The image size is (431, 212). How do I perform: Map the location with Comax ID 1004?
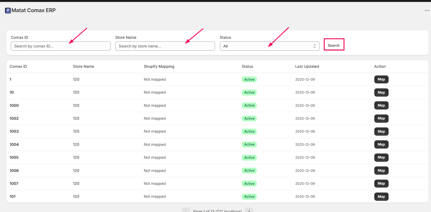pos(381,144)
